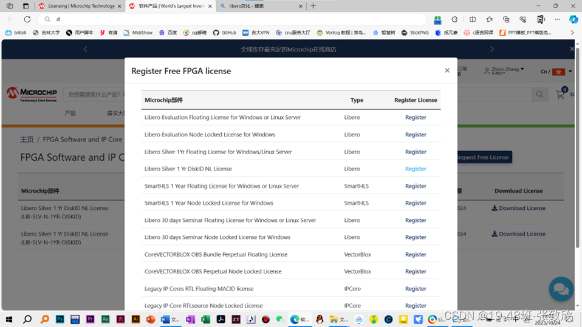Open PowerPoint from taskbar
The width and height of the screenshot is (582, 327).
[151, 319]
